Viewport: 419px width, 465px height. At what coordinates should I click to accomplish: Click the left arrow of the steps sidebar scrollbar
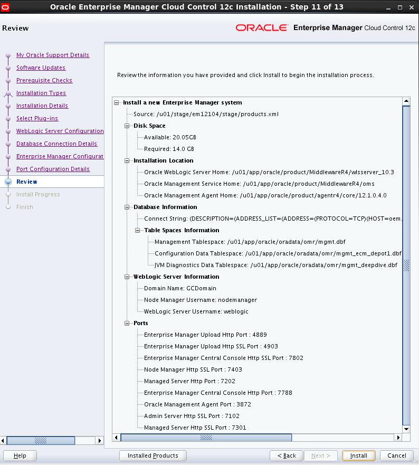tap(3, 441)
